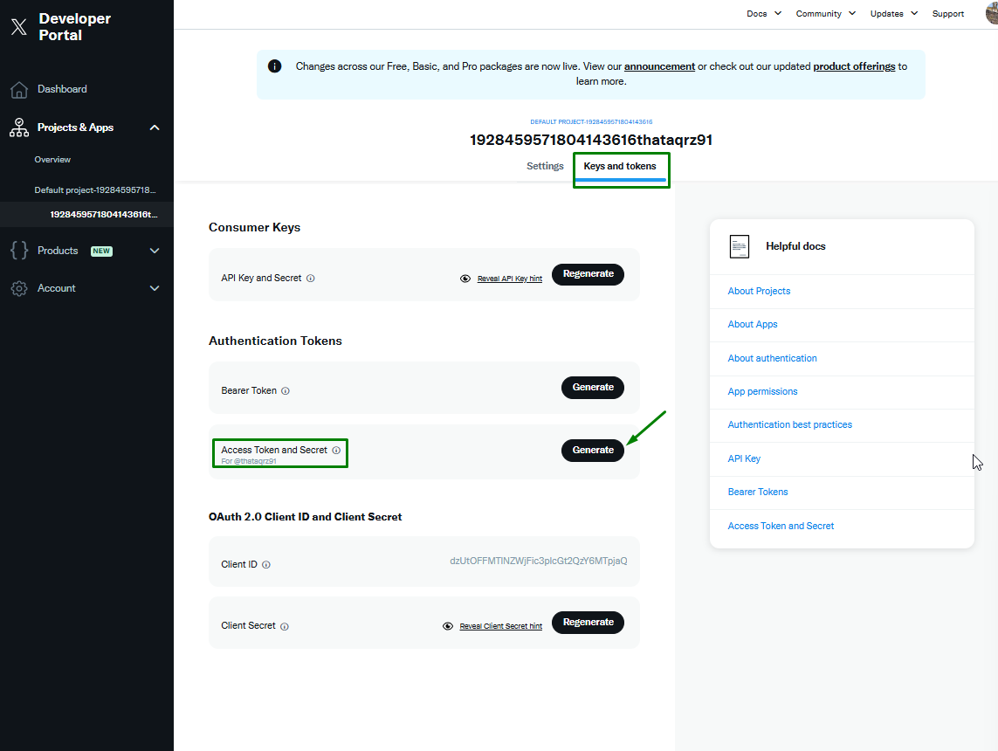Click Reveal API Key hint link

[510, 279]
